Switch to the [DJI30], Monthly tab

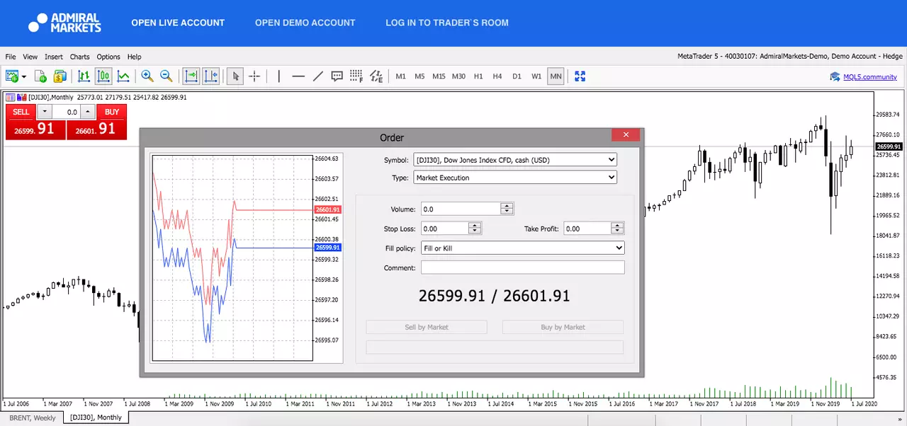tap(96, 418)
